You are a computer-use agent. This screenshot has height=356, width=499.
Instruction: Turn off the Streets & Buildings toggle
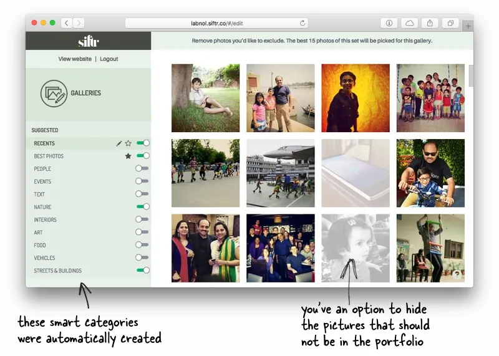tap(143, 270)
